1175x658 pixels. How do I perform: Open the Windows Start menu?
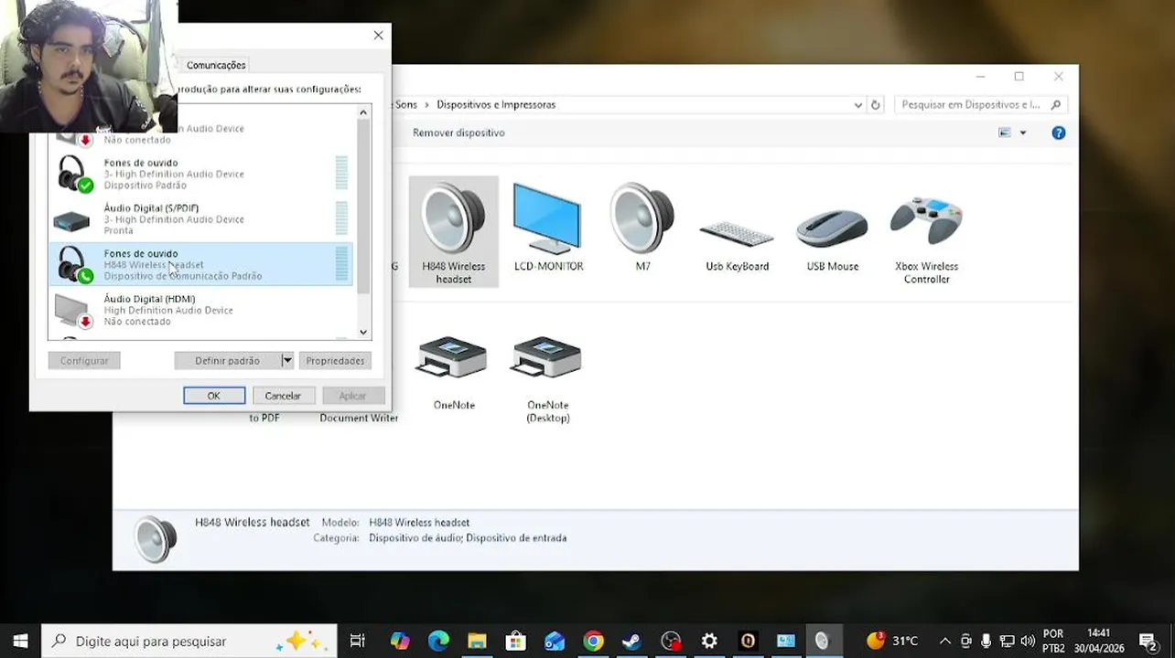20,641
